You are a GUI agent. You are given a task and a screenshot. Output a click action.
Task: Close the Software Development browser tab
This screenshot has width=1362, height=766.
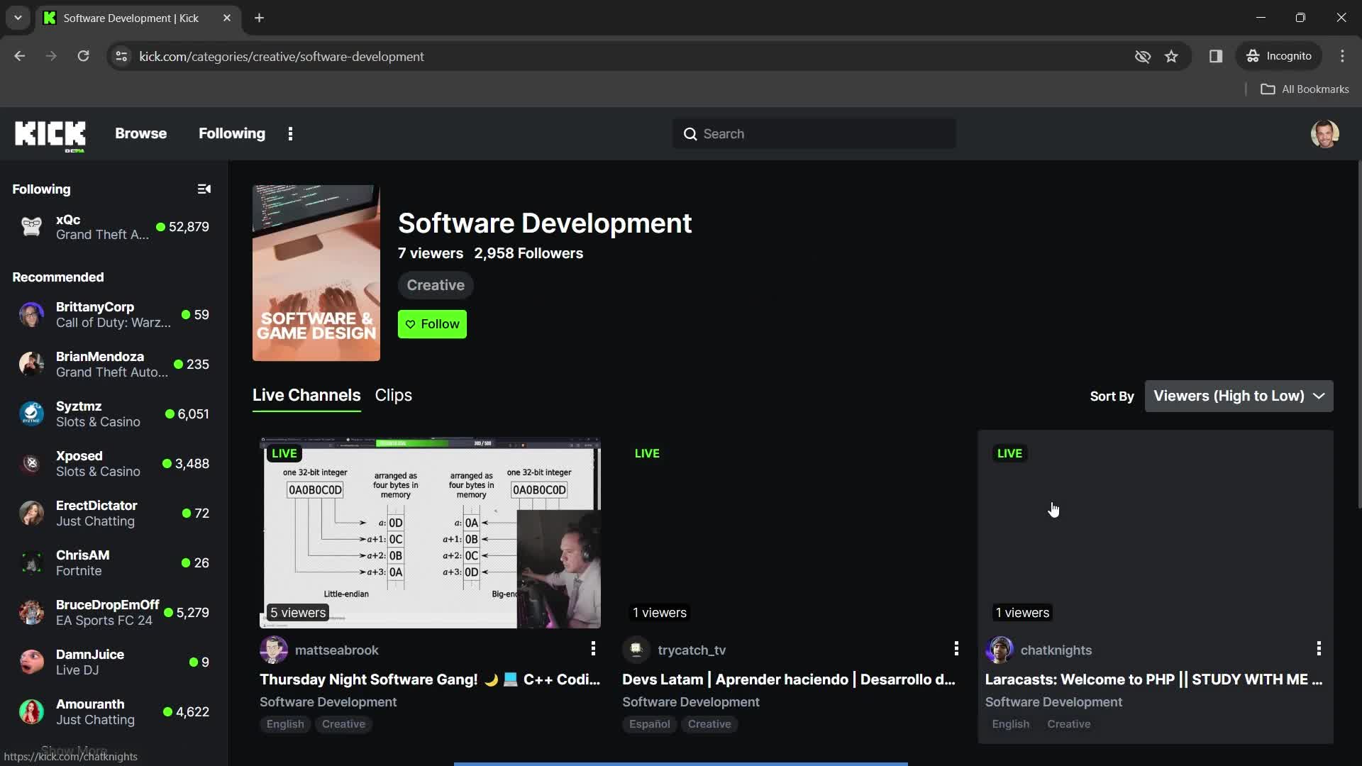coord(227,18)
